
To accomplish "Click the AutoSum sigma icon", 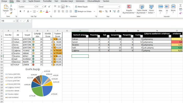I will tap(180, 5).
